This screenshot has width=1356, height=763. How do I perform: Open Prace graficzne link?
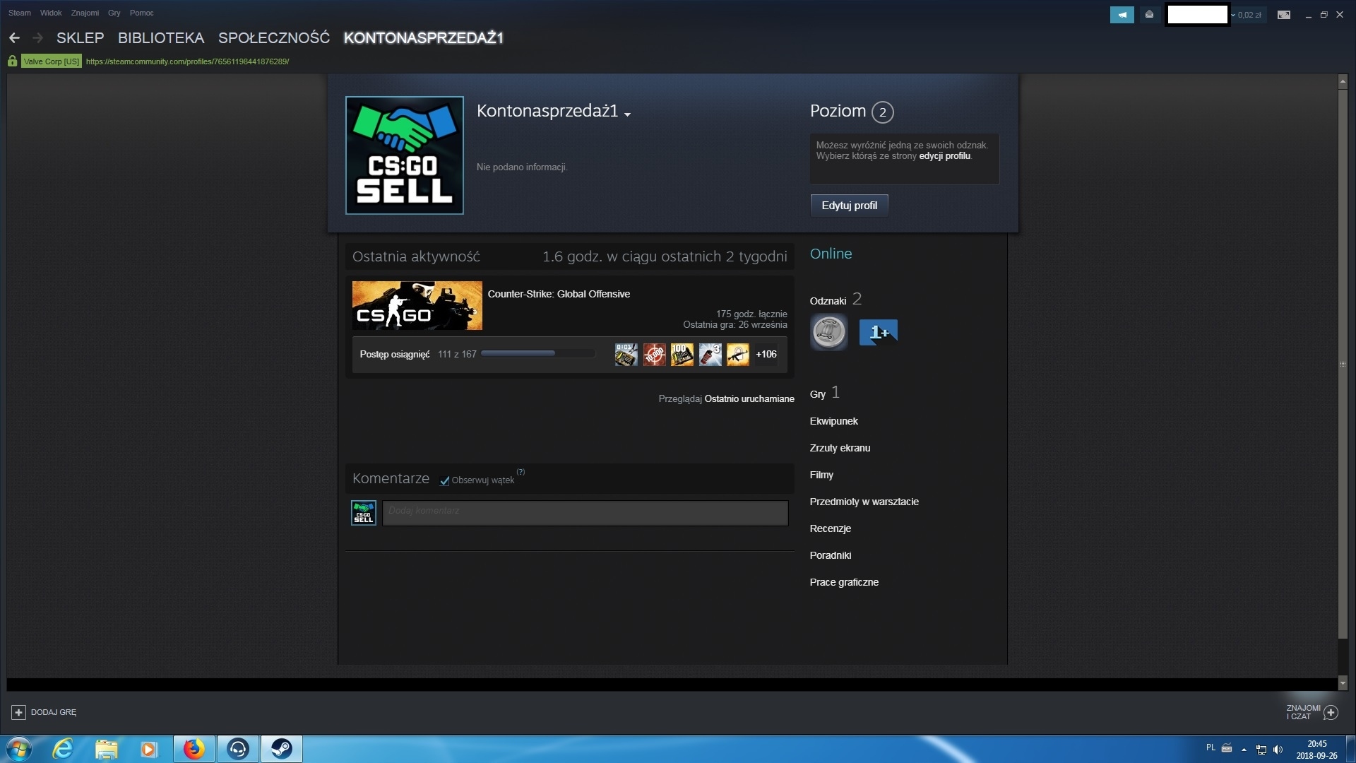[x=844, y=582]
